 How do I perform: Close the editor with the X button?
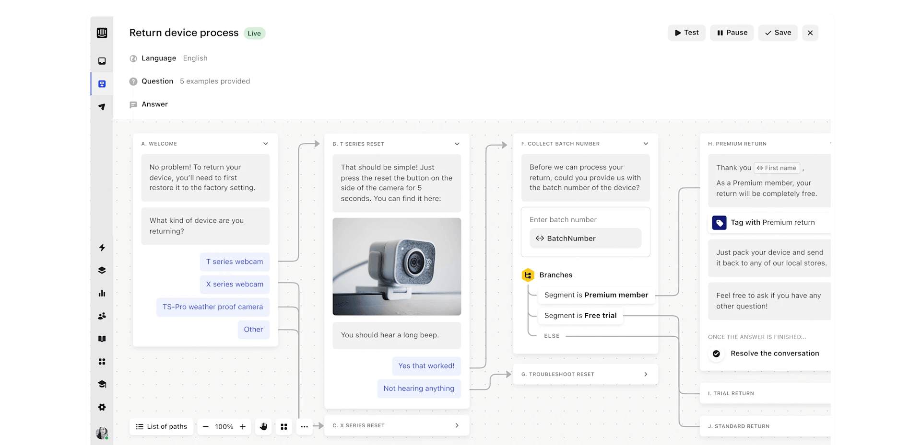(x=810, y=33)
